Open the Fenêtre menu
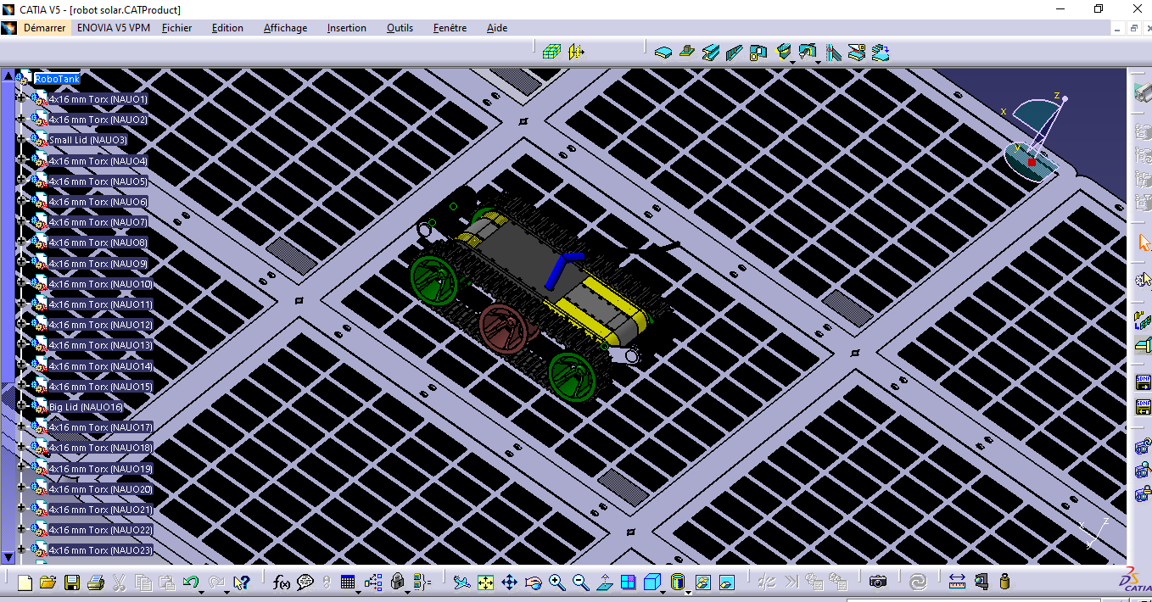Image resolution: width=1152 pixels, height=602 pixels. point(450,28)
